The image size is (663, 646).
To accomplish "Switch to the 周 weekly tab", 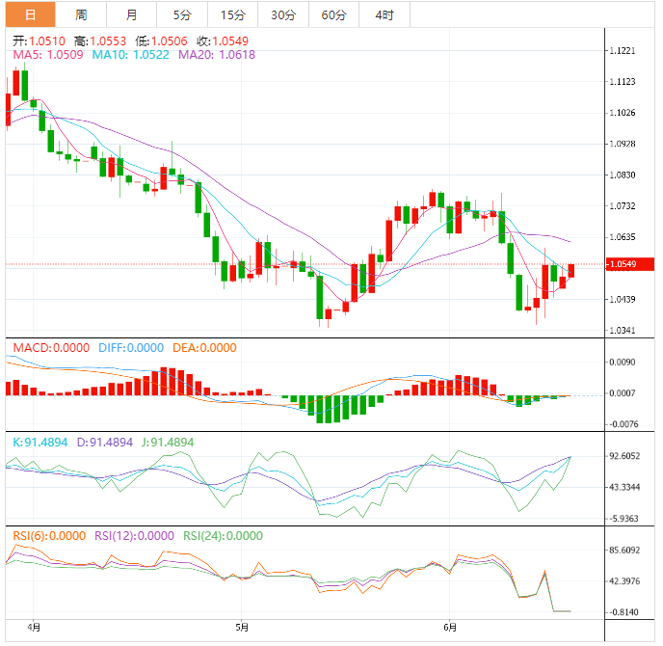I will [81, 14].
